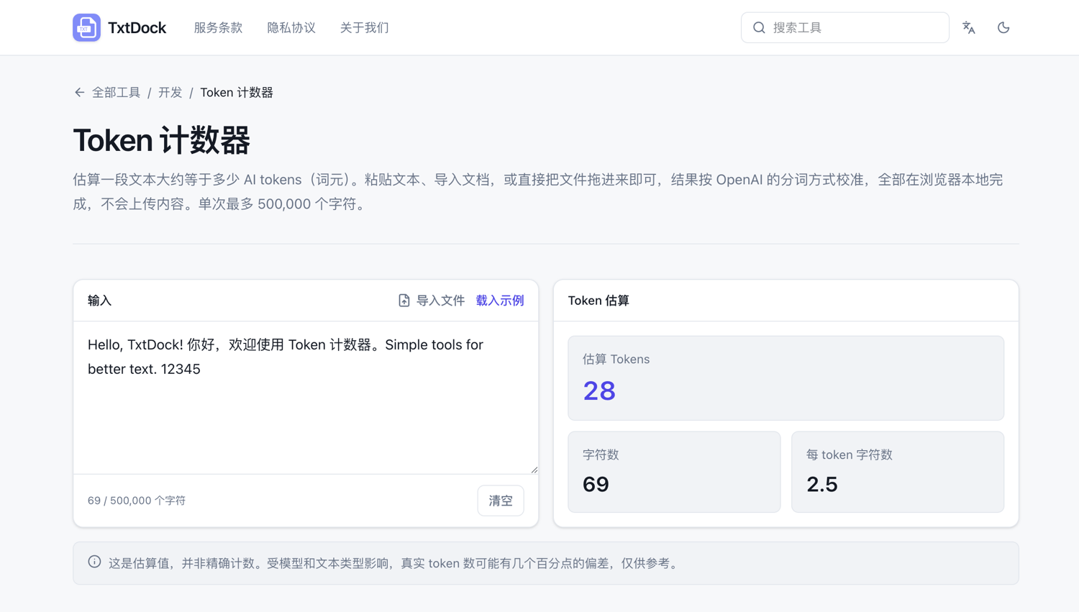Click 导入文件 to import a file

[432, 301]
